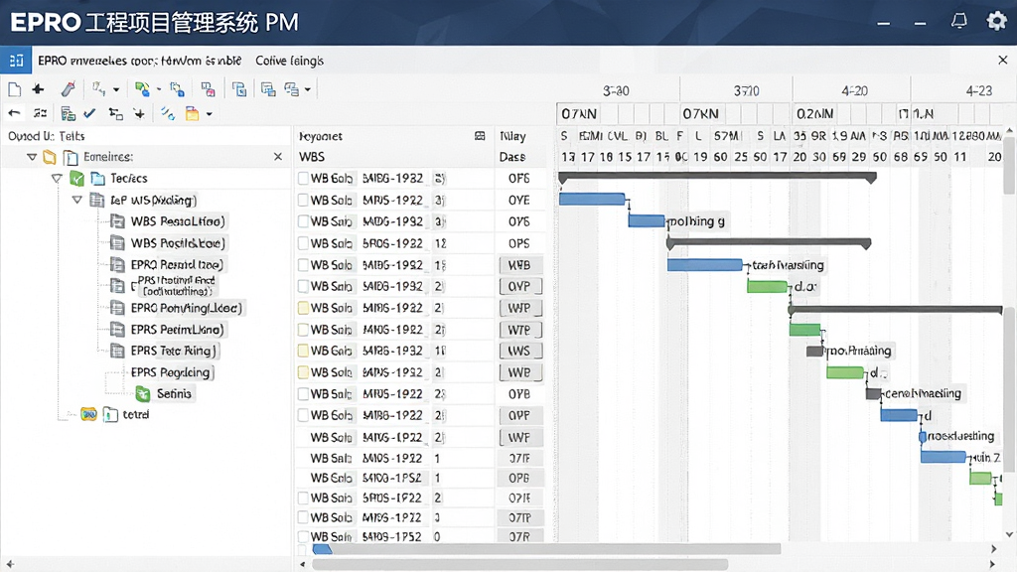Screen dimensions: 1017x572
Task: Open dropdown arrow after the first top-row tool group
Action: click(x=116, y=89)
